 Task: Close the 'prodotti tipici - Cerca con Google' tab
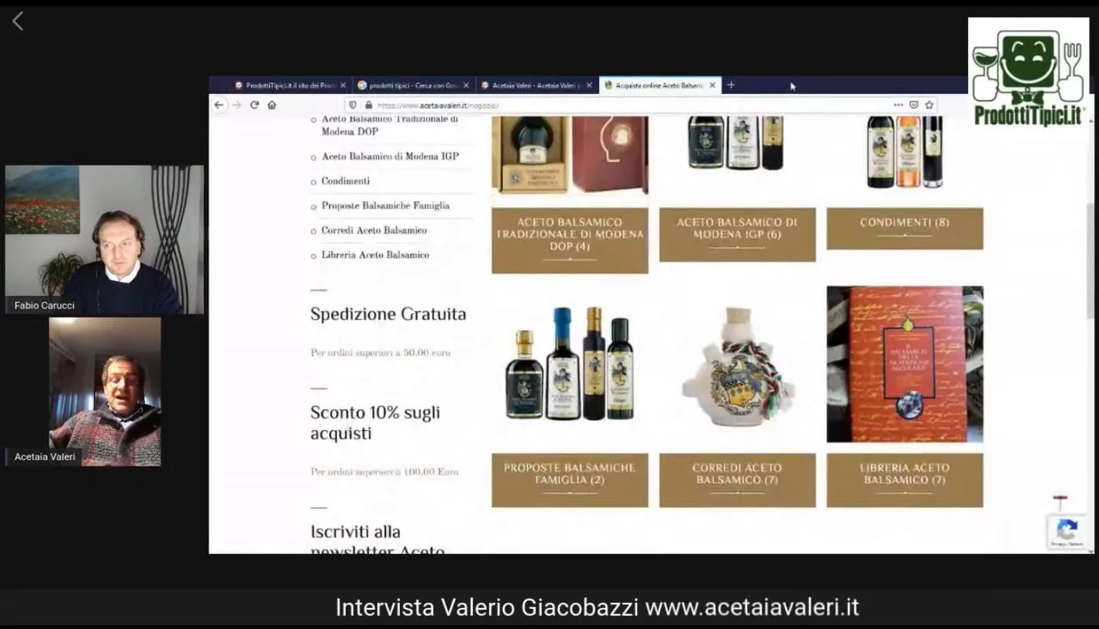point(466,86)
